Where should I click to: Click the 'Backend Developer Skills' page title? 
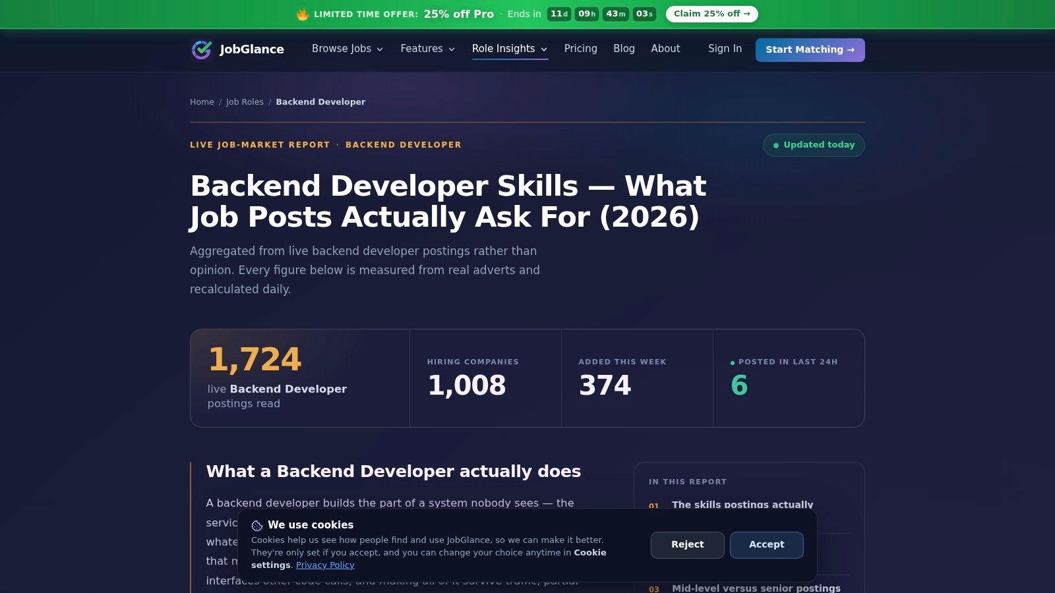point(448,202)
